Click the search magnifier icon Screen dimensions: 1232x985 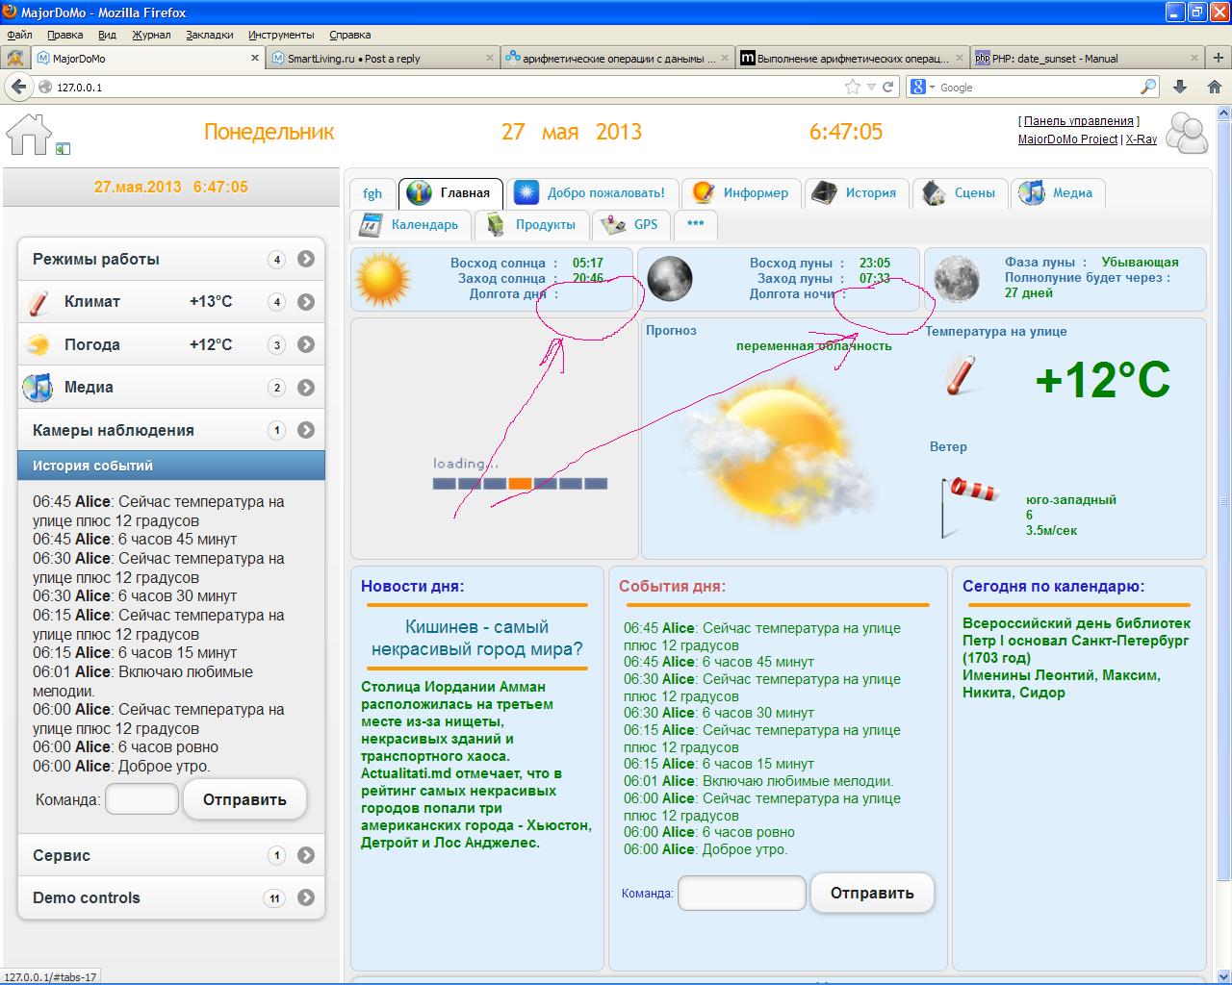pyautogui.click(x=1147, y=87)
